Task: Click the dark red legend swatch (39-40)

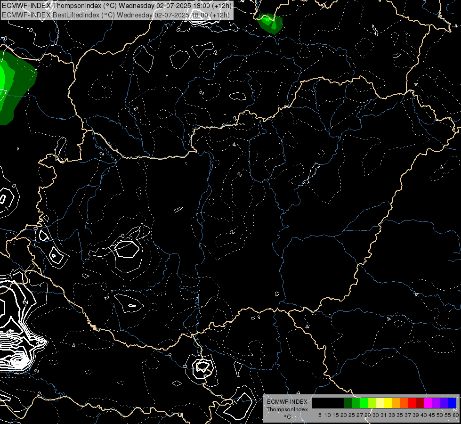Action: click(x=420, y=403)
